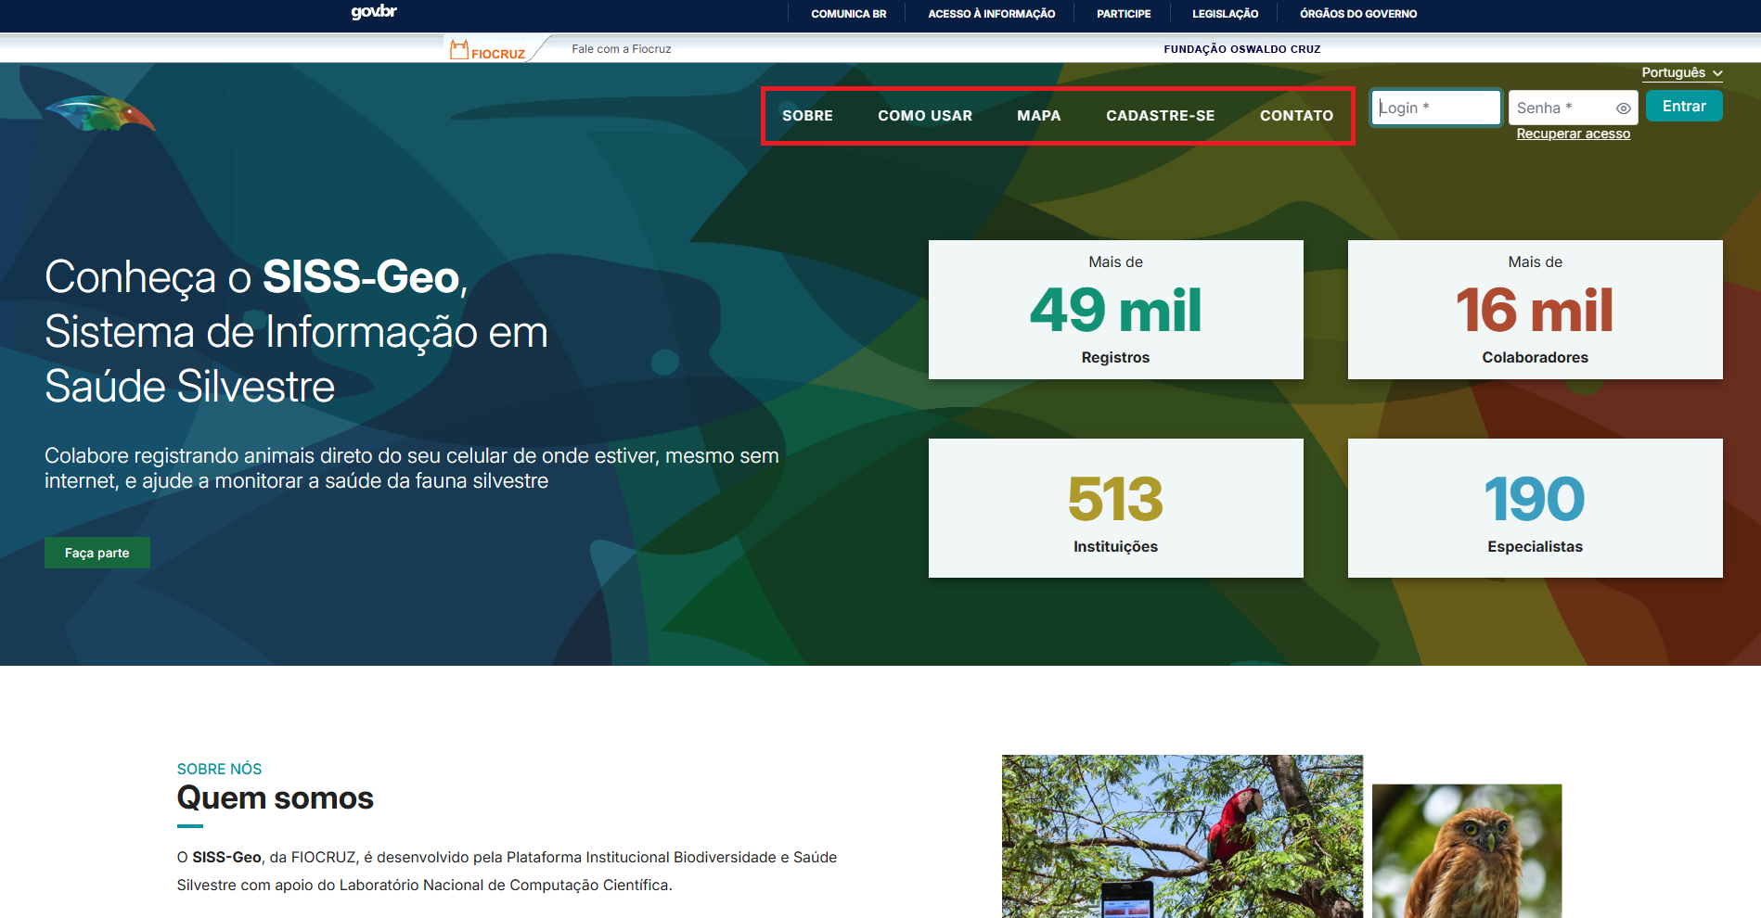The height and width of the screenshot is (918, 1761).
Task: Open the COMO USAR menu item
Action: [924, 116]
